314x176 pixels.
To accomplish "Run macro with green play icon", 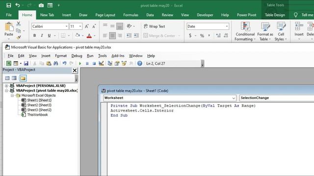I will (x=80, y=64).
